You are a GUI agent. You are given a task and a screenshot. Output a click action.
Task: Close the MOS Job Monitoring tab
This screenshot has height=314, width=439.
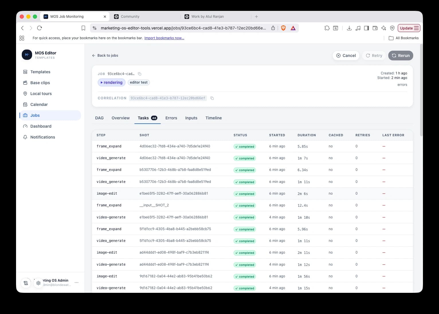click(105, 17)
